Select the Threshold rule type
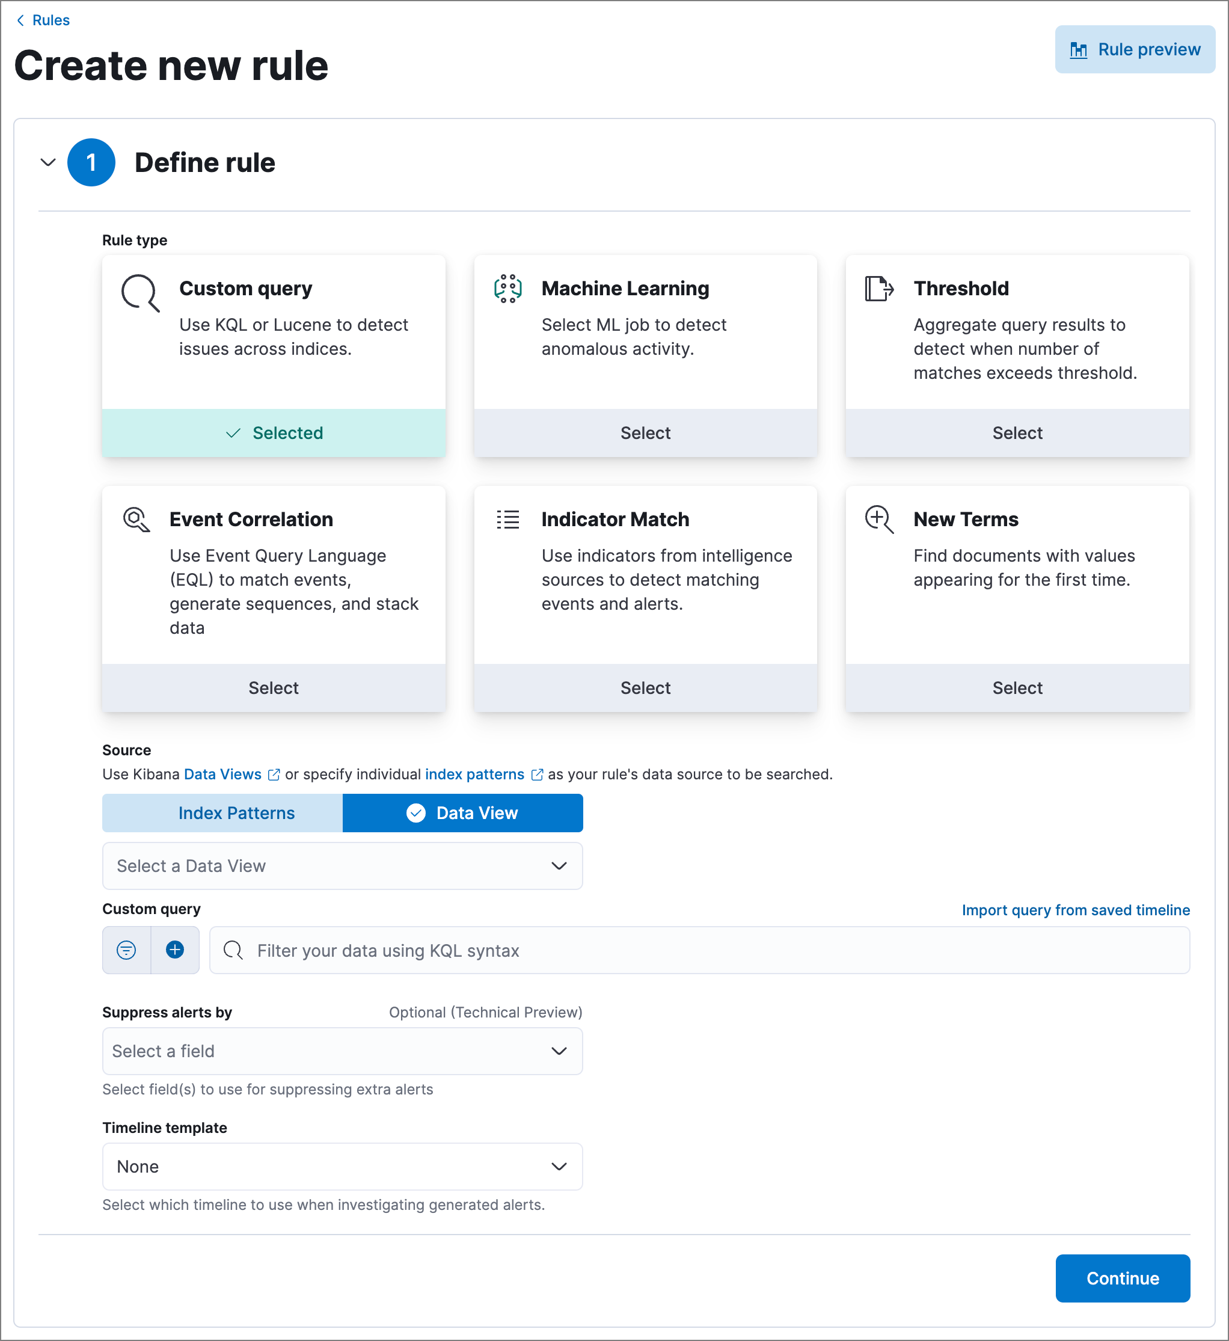1229x1341 pixels. (1017, 432)
